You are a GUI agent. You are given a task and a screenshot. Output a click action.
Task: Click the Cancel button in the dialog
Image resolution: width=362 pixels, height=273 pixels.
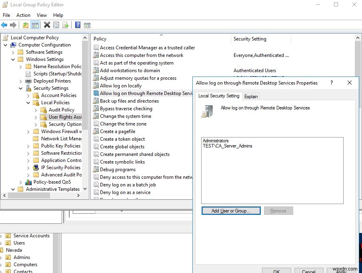point(309,271)
